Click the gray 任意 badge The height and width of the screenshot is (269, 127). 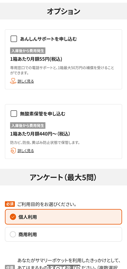[x=10, y=267]
